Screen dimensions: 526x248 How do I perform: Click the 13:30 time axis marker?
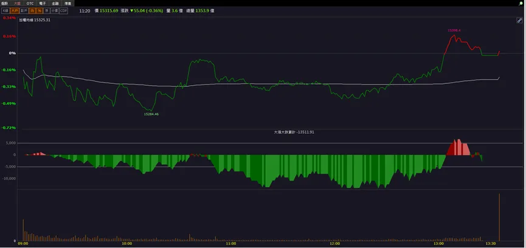point(491,244)
